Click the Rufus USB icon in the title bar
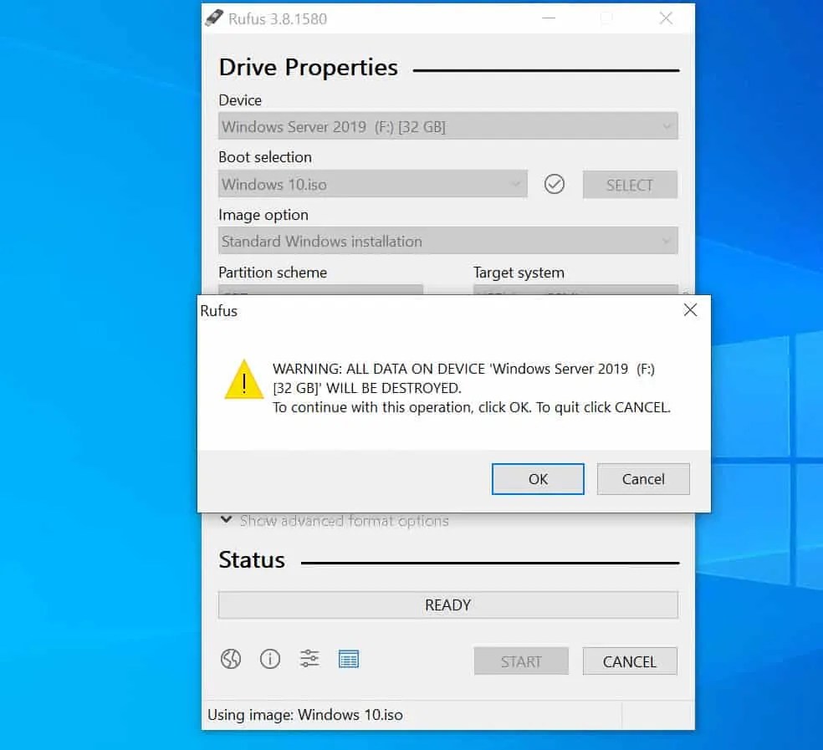 (216, 18)
